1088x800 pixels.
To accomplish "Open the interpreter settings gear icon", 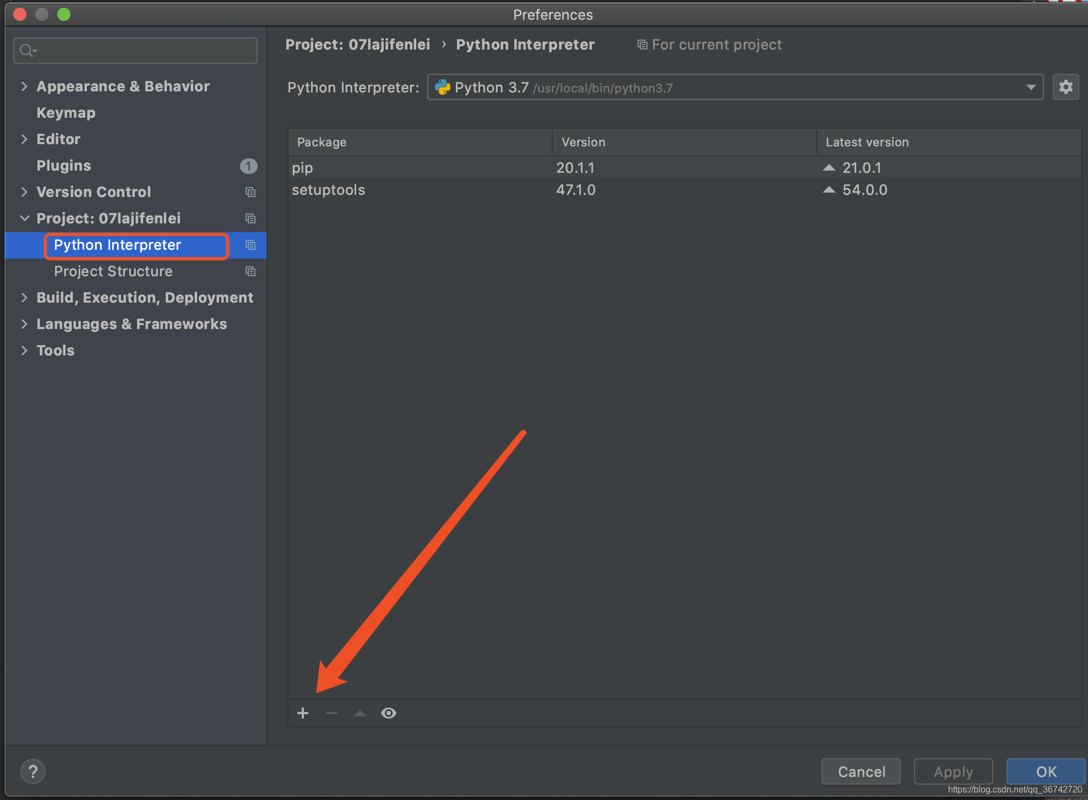I will click(x=1066, y=87).
